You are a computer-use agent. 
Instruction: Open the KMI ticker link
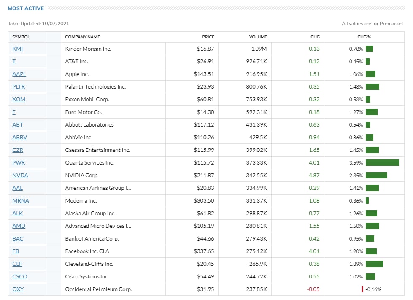coord(17,49)
